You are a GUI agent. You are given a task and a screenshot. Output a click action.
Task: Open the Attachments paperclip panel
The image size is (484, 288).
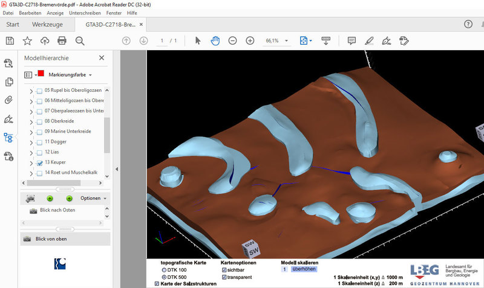point(8,100)
